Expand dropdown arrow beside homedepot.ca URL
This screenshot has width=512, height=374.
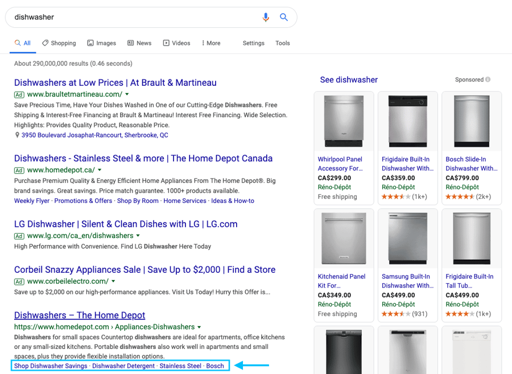click(100, 170)
